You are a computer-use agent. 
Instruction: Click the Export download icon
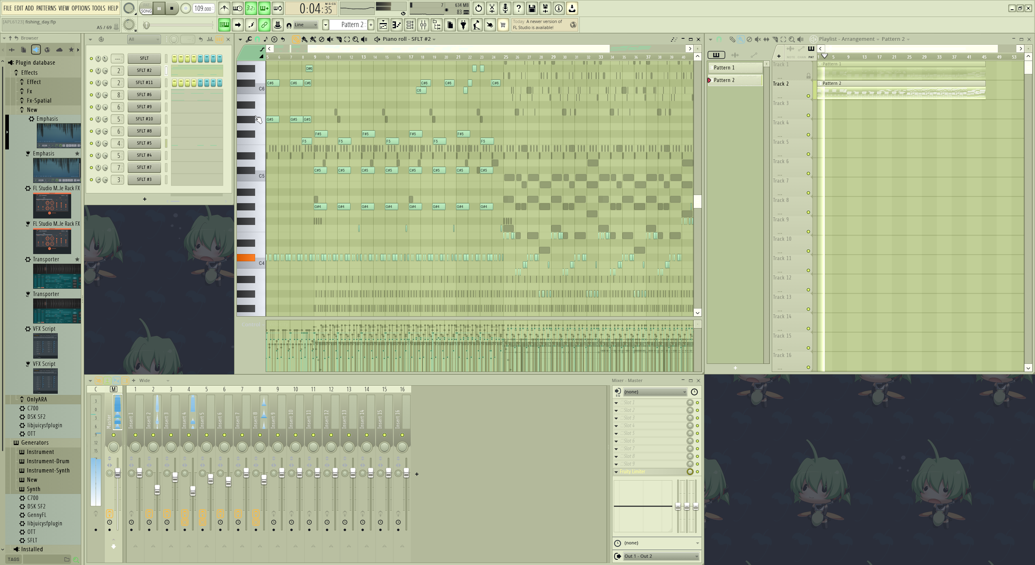point(572,8)
